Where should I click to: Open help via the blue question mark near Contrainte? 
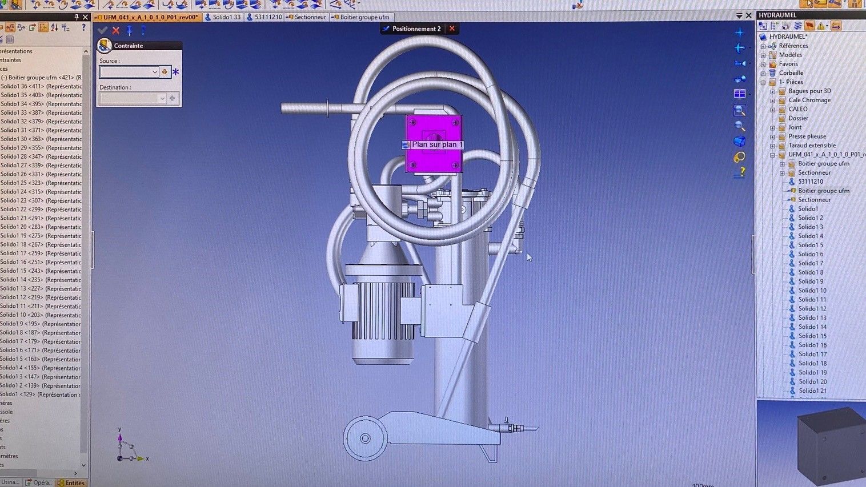[x=143, y=30]
